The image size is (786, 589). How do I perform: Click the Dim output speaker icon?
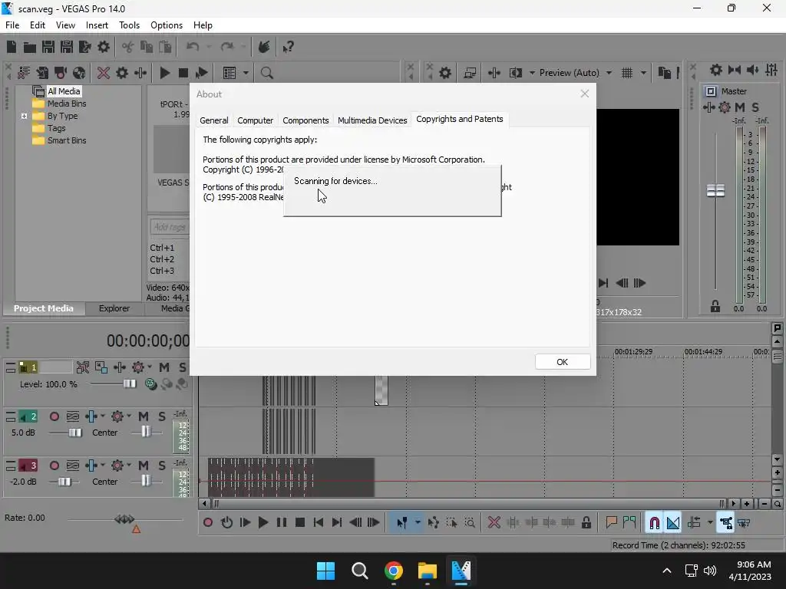point(753,70)
